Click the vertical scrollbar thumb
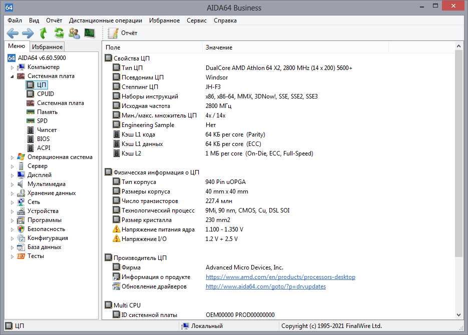Viewport: 468px width, 335px height. coord(458,153)
